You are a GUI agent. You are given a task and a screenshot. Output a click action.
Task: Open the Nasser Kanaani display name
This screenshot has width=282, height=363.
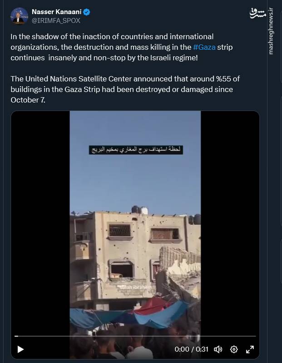pyautogui.click(x=57, y=12)
